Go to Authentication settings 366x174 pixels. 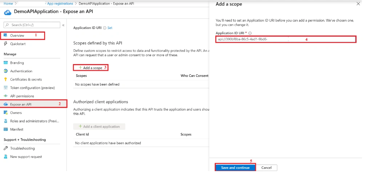[21, 71]
